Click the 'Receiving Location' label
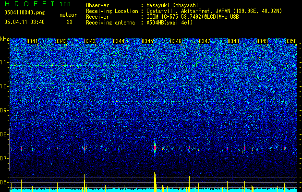Screen dimensions: 302x192 [112, 11]
